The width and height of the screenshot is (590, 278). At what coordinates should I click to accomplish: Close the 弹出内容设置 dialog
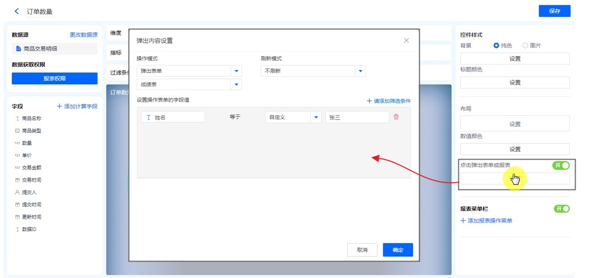coord(406,41)
